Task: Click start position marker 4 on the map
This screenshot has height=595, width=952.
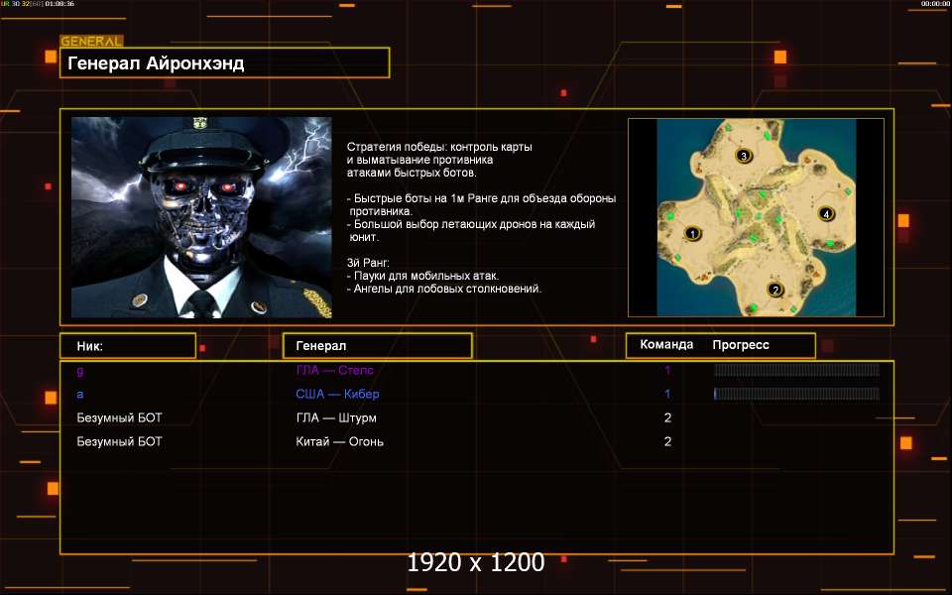Action: (826, 214)
